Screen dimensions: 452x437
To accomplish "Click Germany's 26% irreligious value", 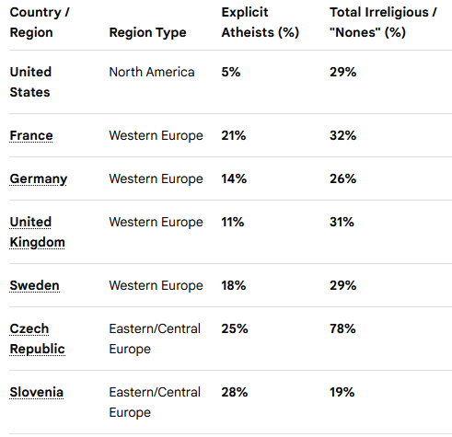I will point(342,178).
